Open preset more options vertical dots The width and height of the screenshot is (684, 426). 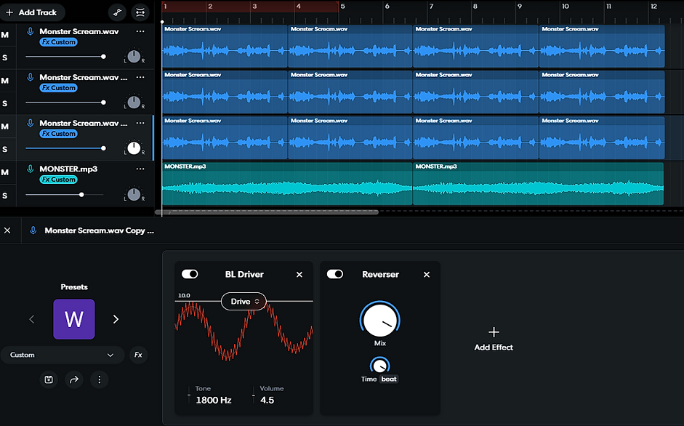[x=100, y=379]
